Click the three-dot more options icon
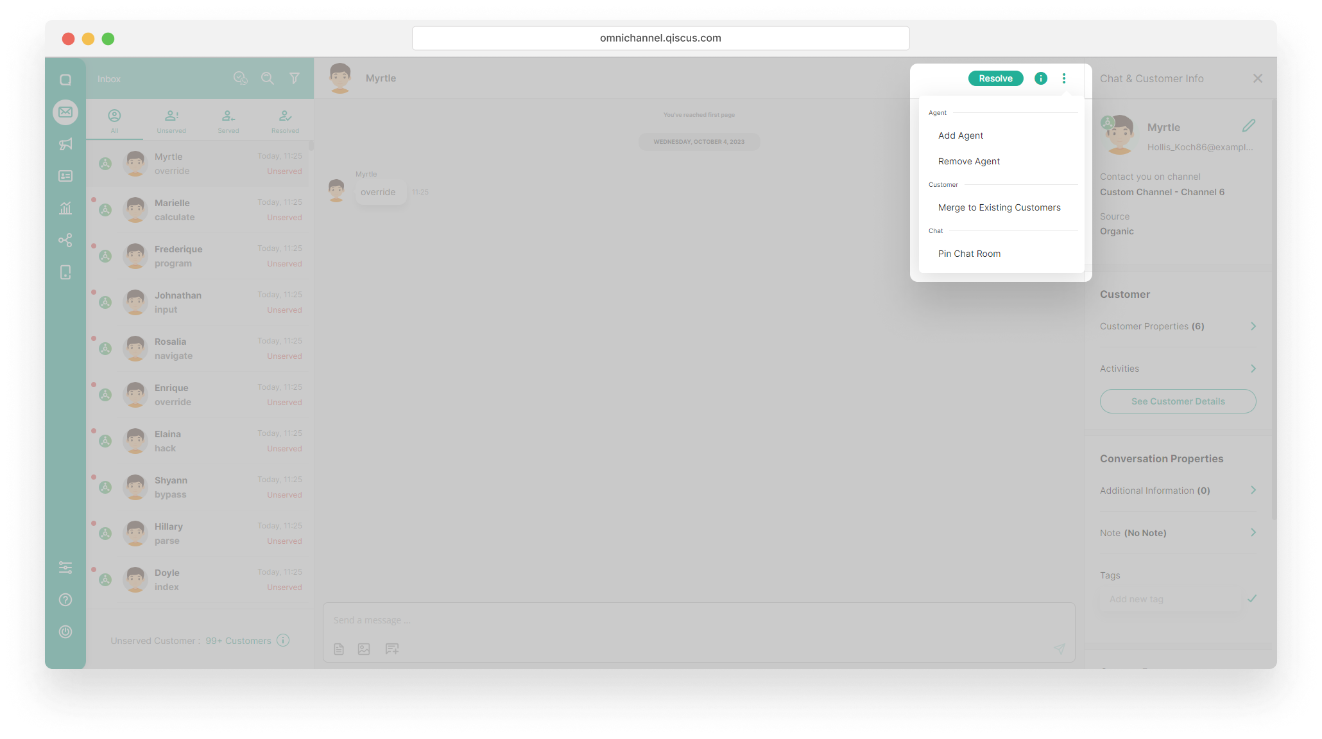The width and height of the screenshot is (1322, 739). (1064, 78)
